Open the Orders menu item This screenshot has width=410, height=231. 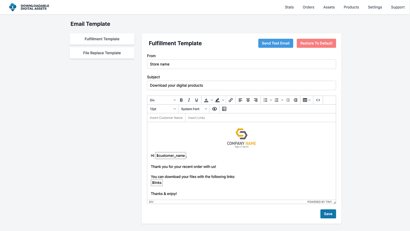coord(308,7)
